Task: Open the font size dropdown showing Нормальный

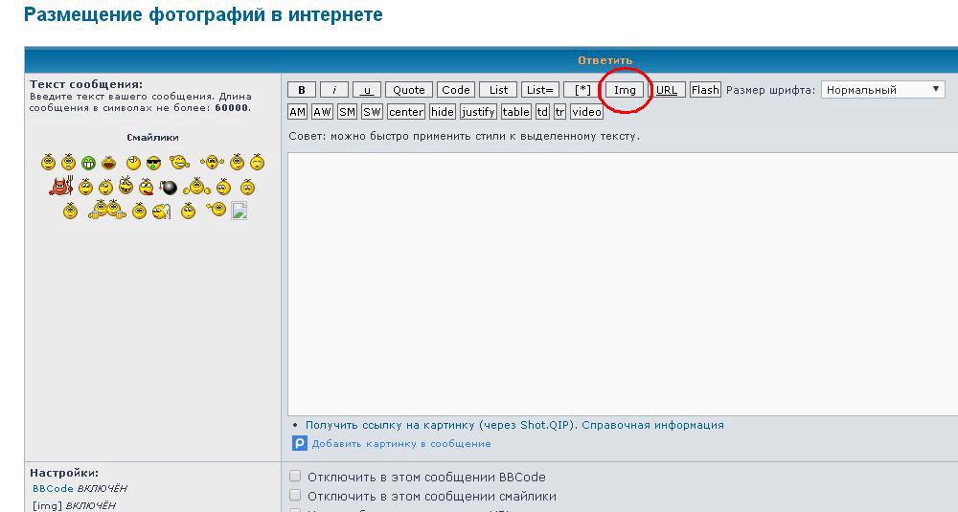Action: tap(883, 90)
